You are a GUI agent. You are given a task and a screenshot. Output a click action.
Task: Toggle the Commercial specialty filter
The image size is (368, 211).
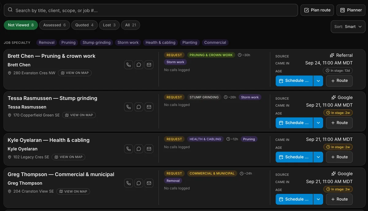coord(215,43)
